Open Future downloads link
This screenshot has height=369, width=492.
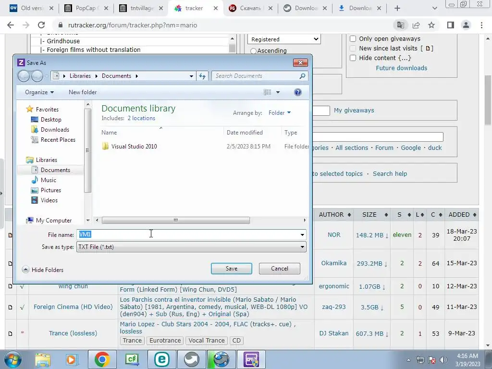pyautogui.click(x=402, y=68)
